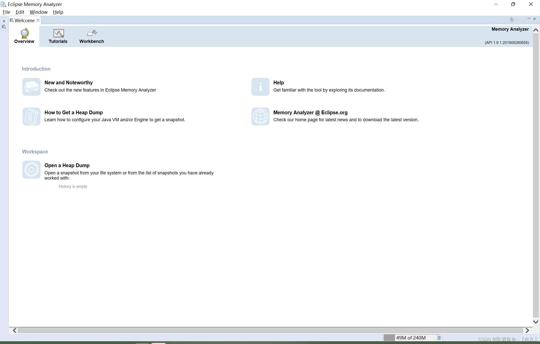Maximize the Welcome view panel
Image resolution: width=540 pixels, height=344 pixels.
coord(534,19)
